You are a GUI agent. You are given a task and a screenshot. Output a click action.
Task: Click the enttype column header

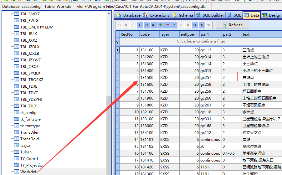pos(190,34)
